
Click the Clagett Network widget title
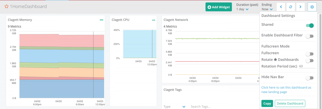(x=176, y=20)
